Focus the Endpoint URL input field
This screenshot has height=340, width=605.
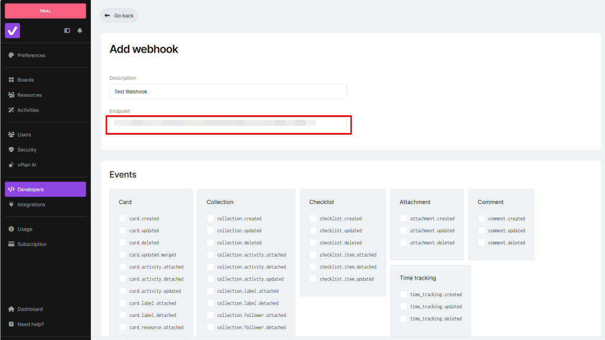228,124
